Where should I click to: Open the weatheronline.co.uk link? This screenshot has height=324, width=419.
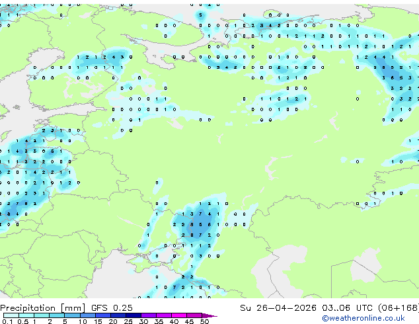click(363, 318)
